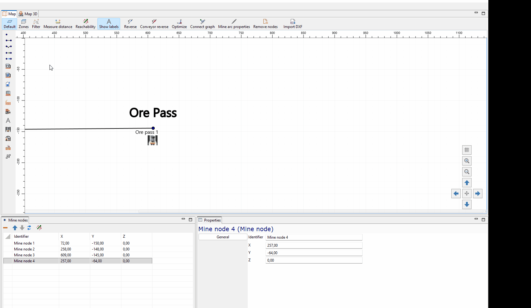Open Mine arc properties
Image resolution: width=531 pixels, height=308 pixels.
(x=234, y=24)
